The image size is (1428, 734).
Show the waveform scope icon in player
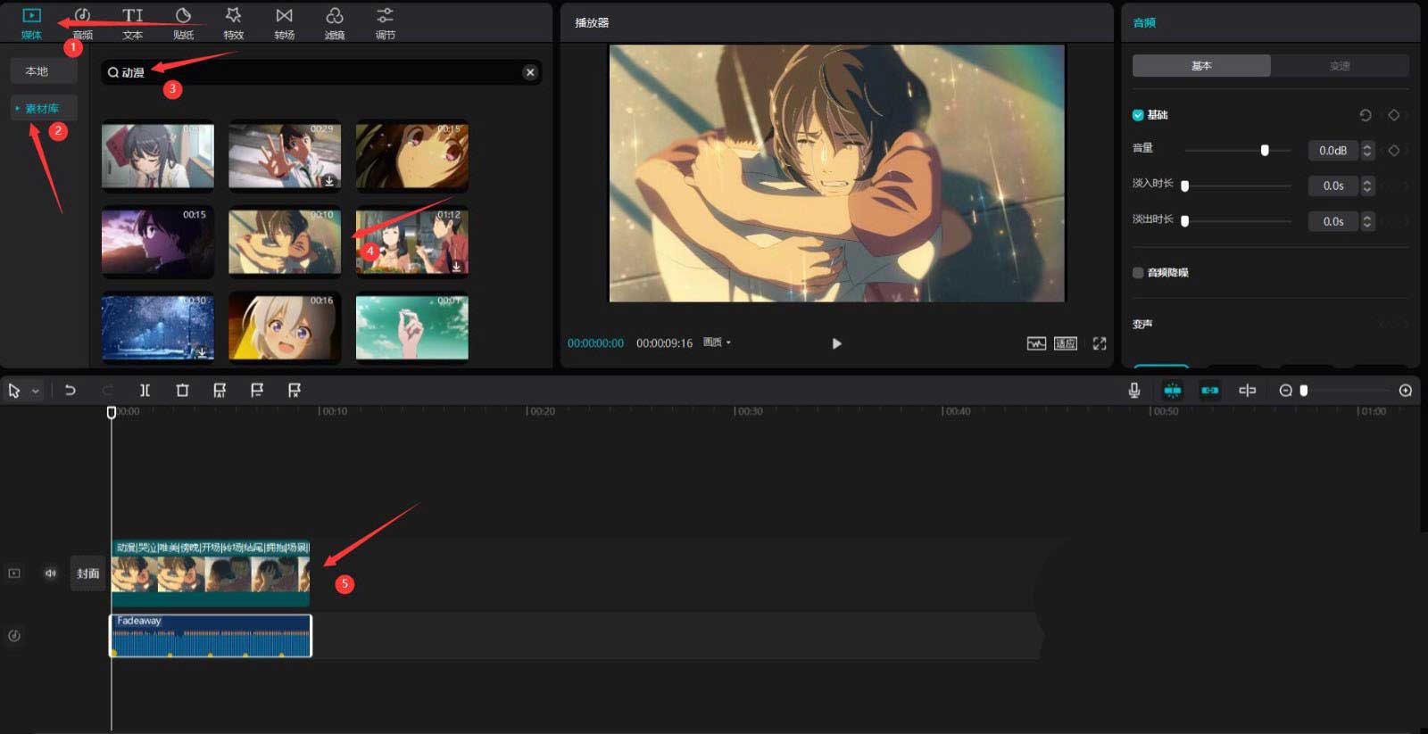coord(1036,343)
